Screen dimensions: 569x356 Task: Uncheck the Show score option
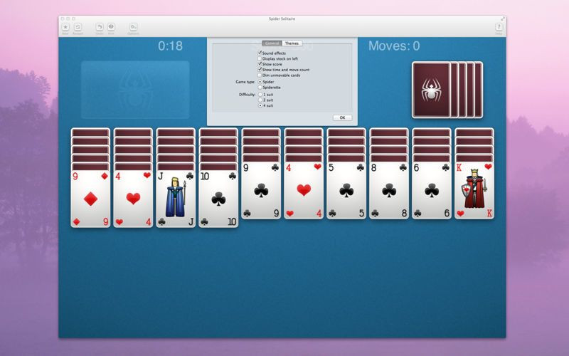(260, 64)
